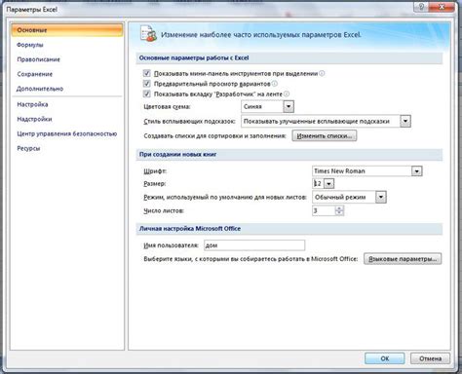Click the Изменить списки button
This screenshot has height=374, width=462.
325,135
